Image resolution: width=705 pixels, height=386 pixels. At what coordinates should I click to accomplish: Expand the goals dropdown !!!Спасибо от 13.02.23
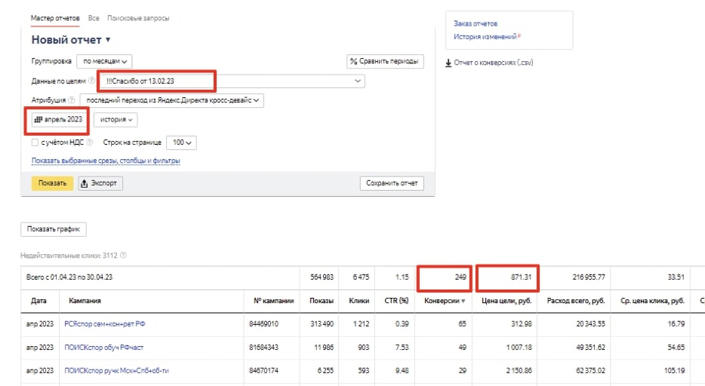234,81
